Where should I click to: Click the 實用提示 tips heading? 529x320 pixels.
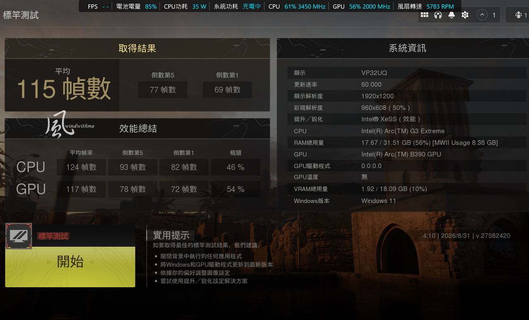coord(171,235)
